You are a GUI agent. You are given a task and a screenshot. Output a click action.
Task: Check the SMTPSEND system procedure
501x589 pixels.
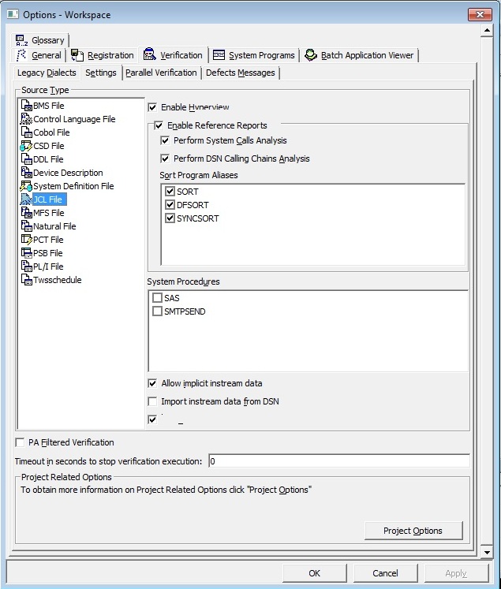[x=158, y=311]
